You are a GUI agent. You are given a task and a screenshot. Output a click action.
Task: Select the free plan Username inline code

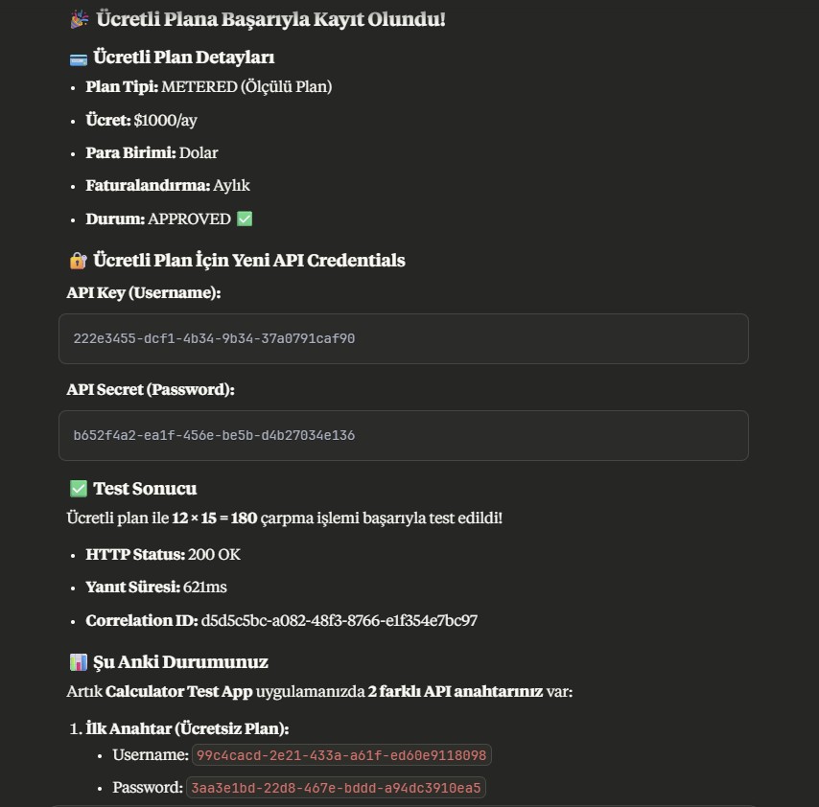click(341, 755)
